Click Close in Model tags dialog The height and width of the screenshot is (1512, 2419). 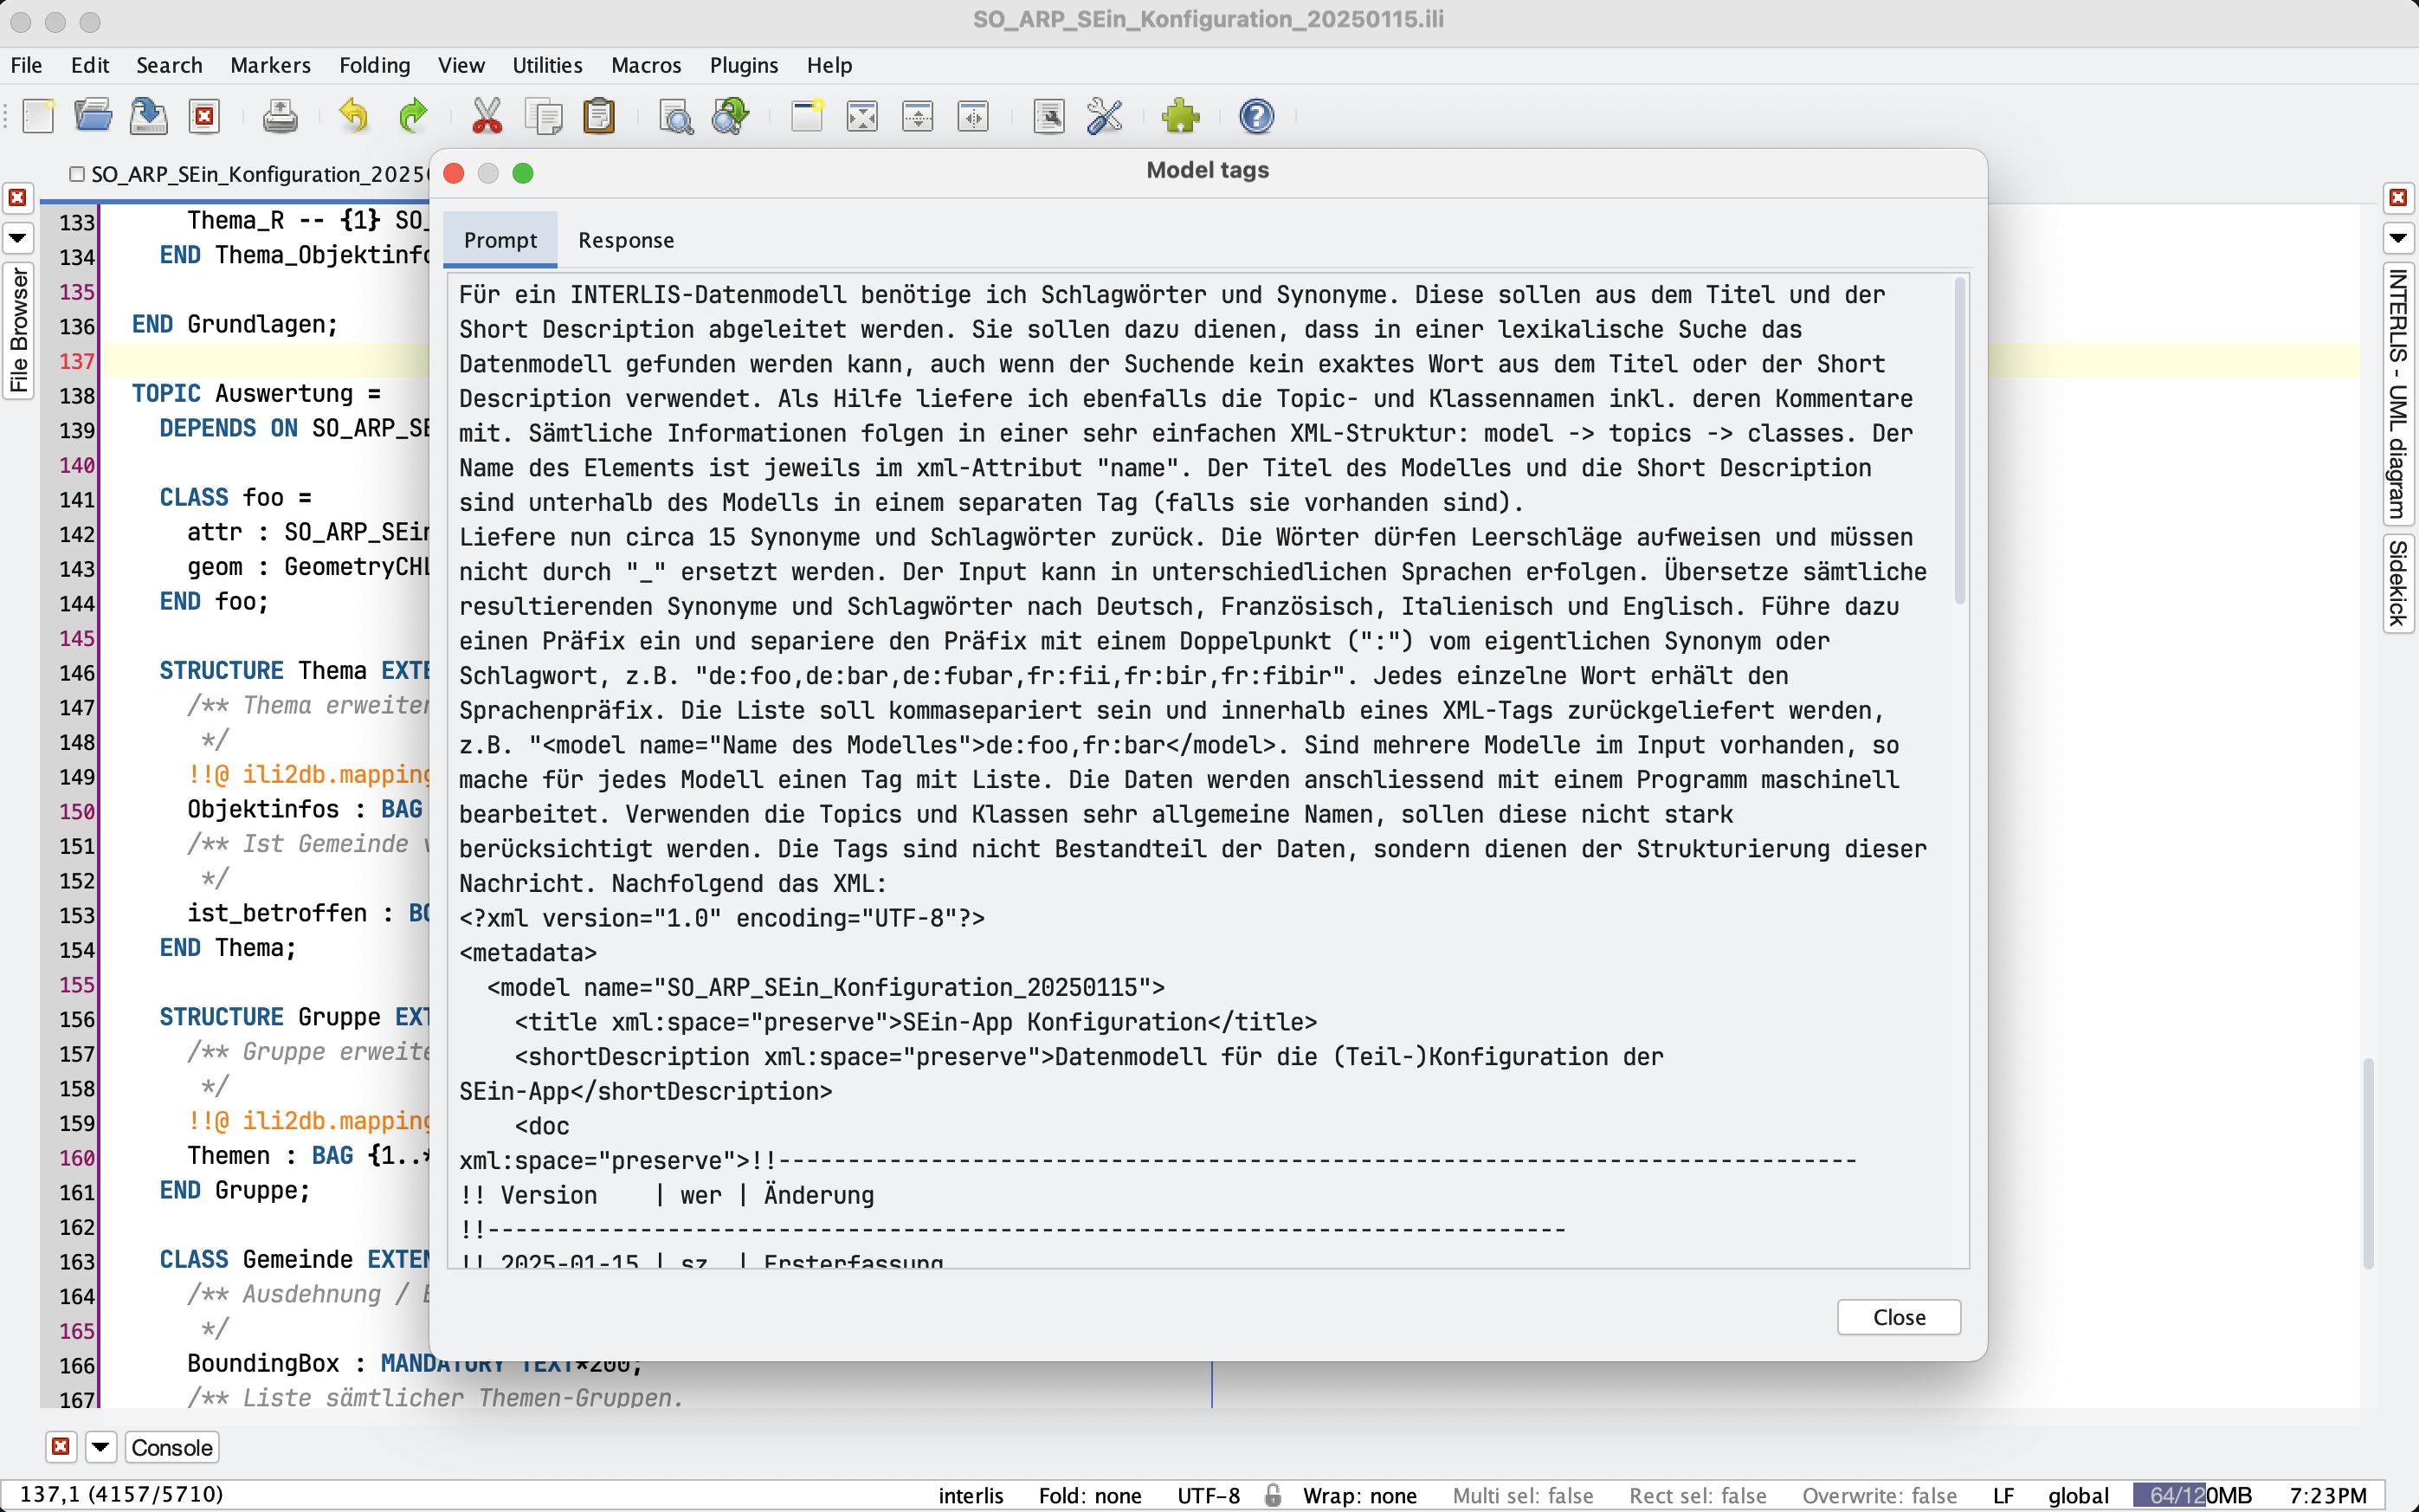1898,1317
